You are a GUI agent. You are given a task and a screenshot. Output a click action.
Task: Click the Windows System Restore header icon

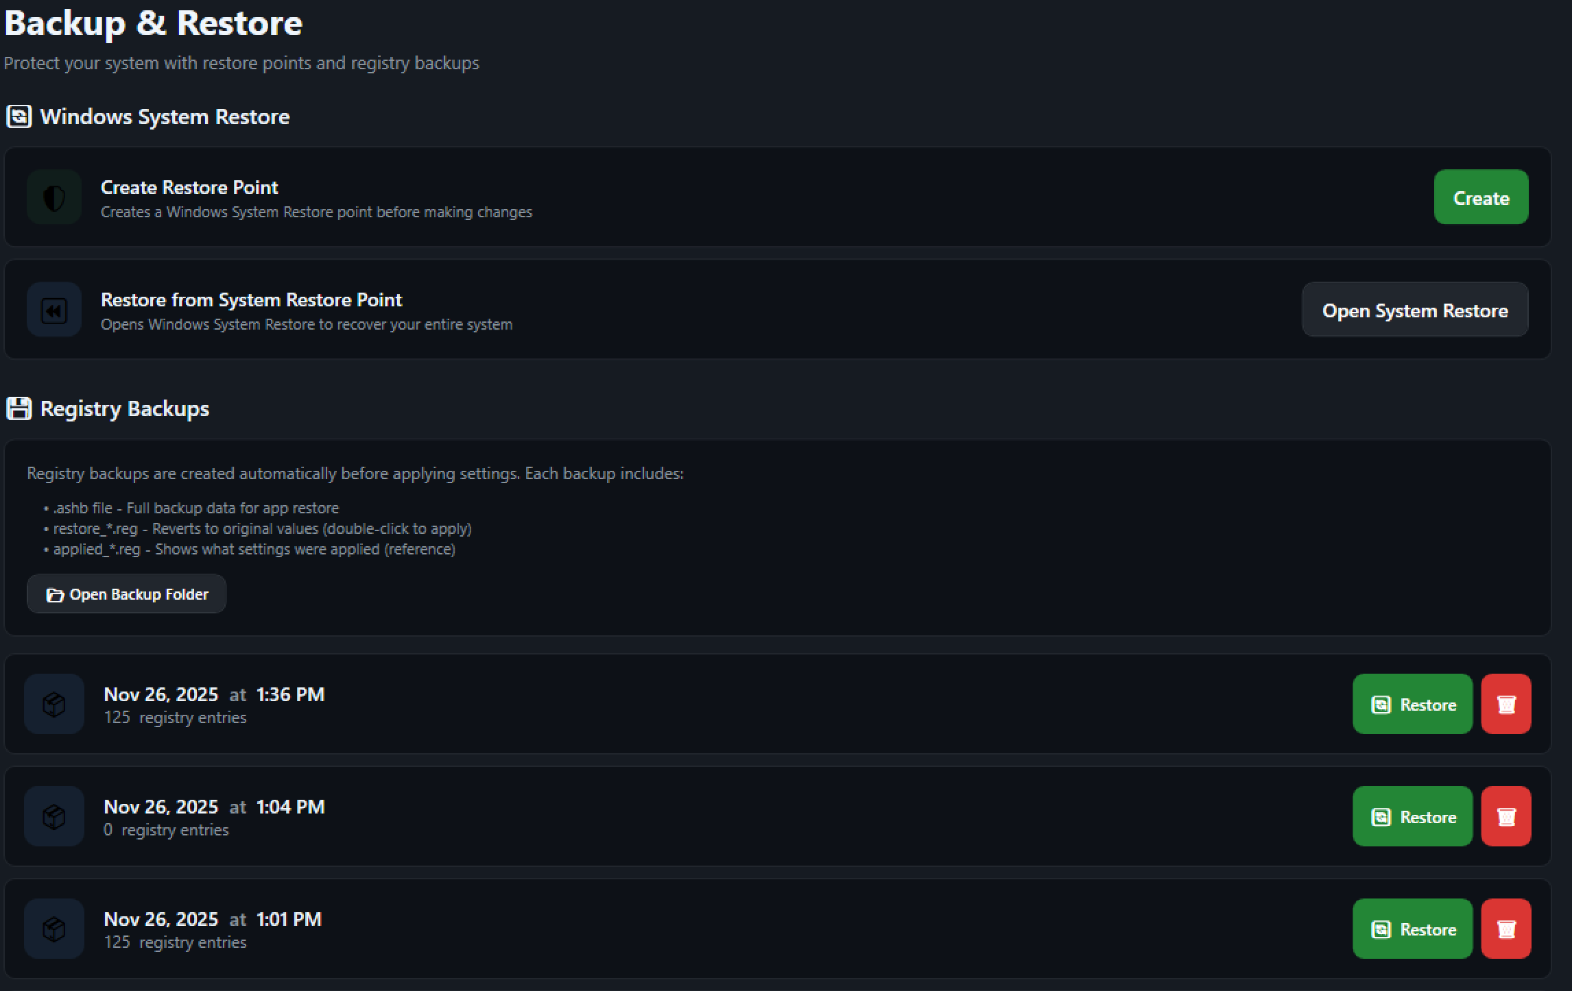pos(19,117)
